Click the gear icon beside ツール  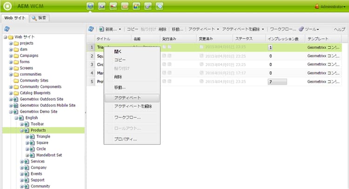tap(302, 29)
